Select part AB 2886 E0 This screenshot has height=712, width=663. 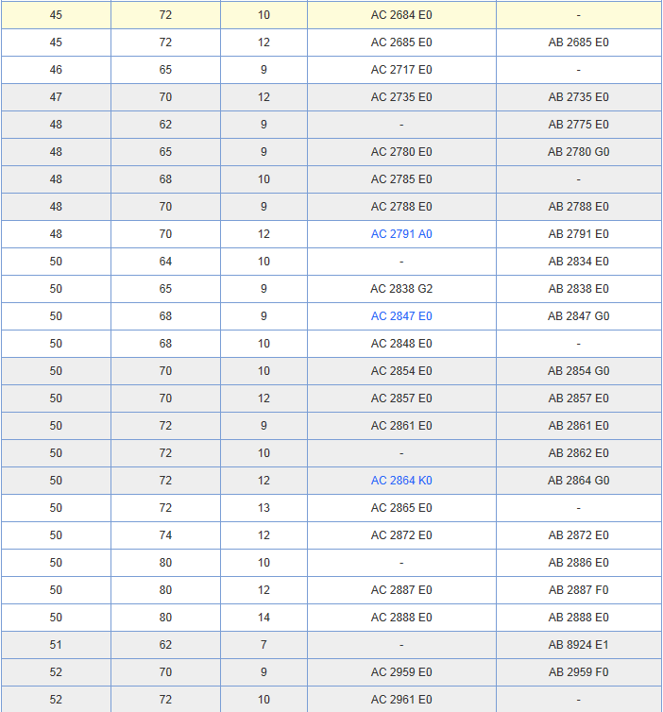tap(578, 563)
